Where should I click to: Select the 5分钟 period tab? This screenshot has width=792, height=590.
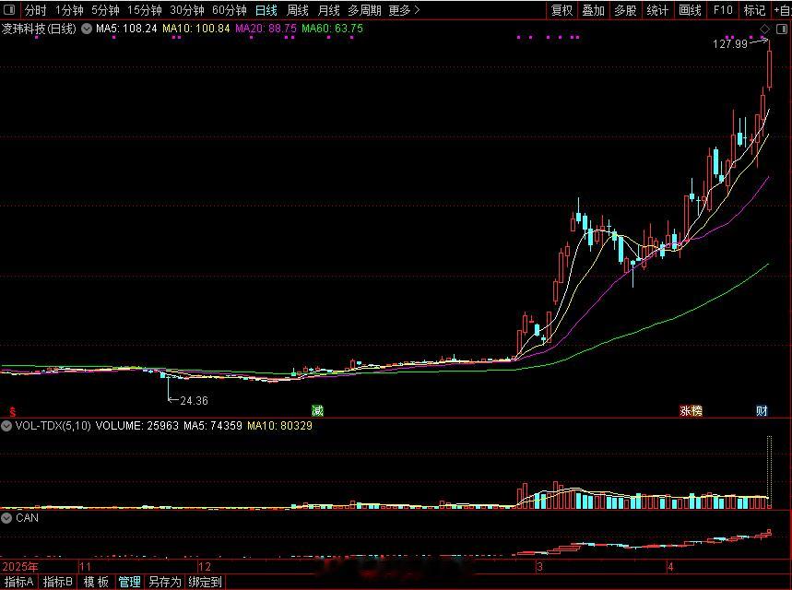point(105,10)
